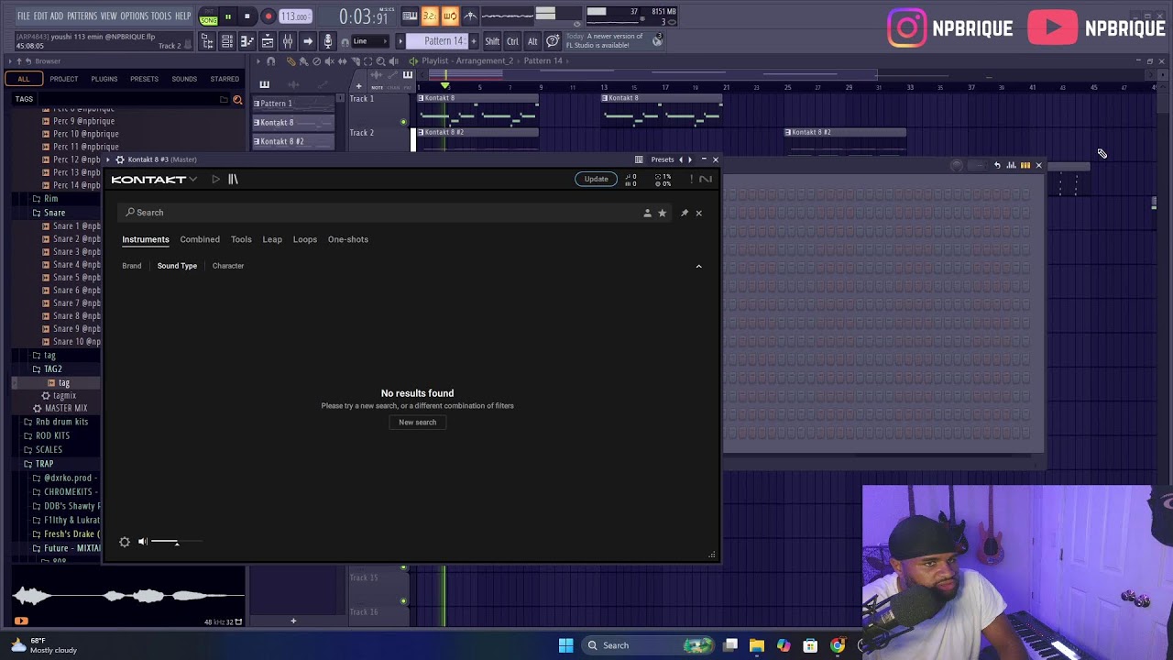Click the user content person icon

(647, 213)
